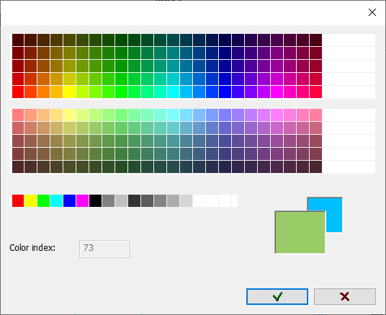Click the sky blue previous color square
Image resolution: width=386 pixels, height=315 pixels.
(334, 214)
